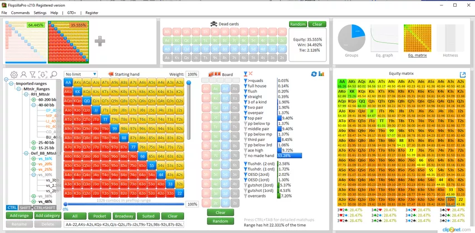Screen dimensions: 475x233
Task: Click the Broadway range button
Action: point(123,216)
